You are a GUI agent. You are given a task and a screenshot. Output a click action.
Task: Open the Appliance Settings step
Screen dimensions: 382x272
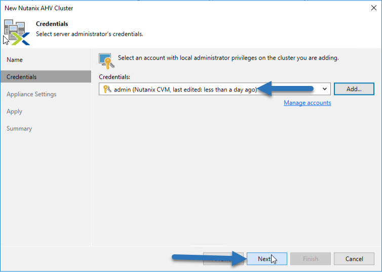click(x=31, y=94)
